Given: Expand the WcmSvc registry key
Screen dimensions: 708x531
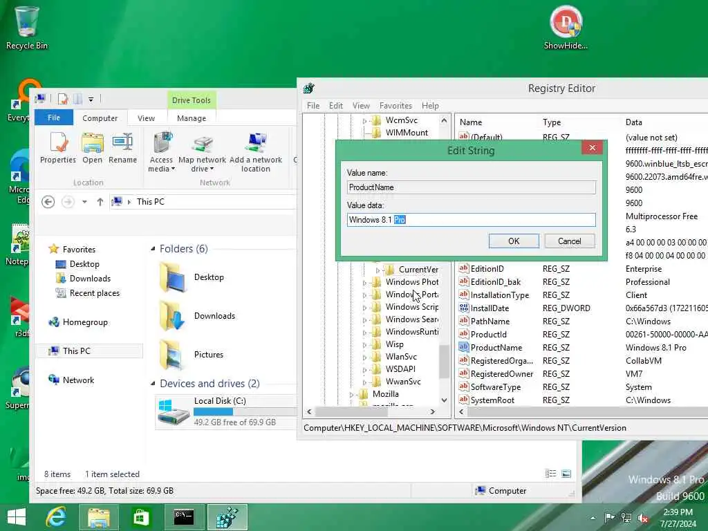Looking at the screenshot, I should [364, 120].
